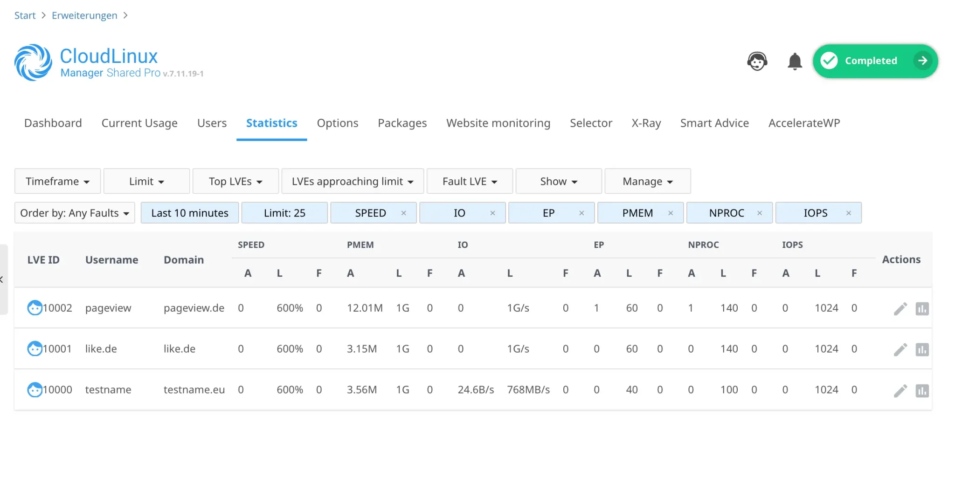Click the support headset icon

[x=757, y=61]
